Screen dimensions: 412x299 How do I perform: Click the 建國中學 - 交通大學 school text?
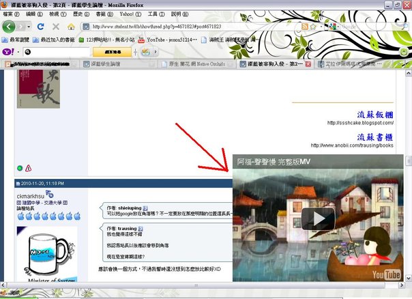point(42,203)
